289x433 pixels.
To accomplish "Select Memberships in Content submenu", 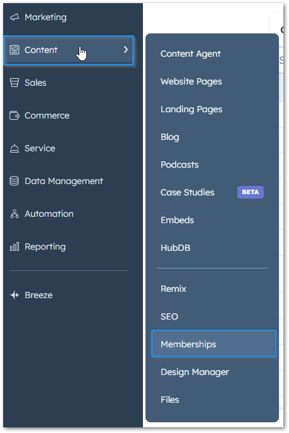I will coord(213,344).
